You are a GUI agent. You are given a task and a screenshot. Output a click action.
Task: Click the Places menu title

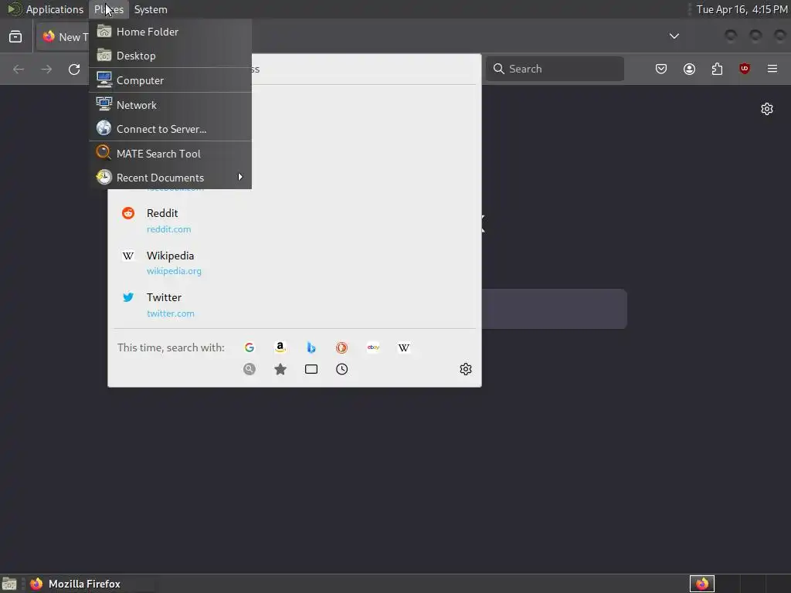(x=108, y=9)
